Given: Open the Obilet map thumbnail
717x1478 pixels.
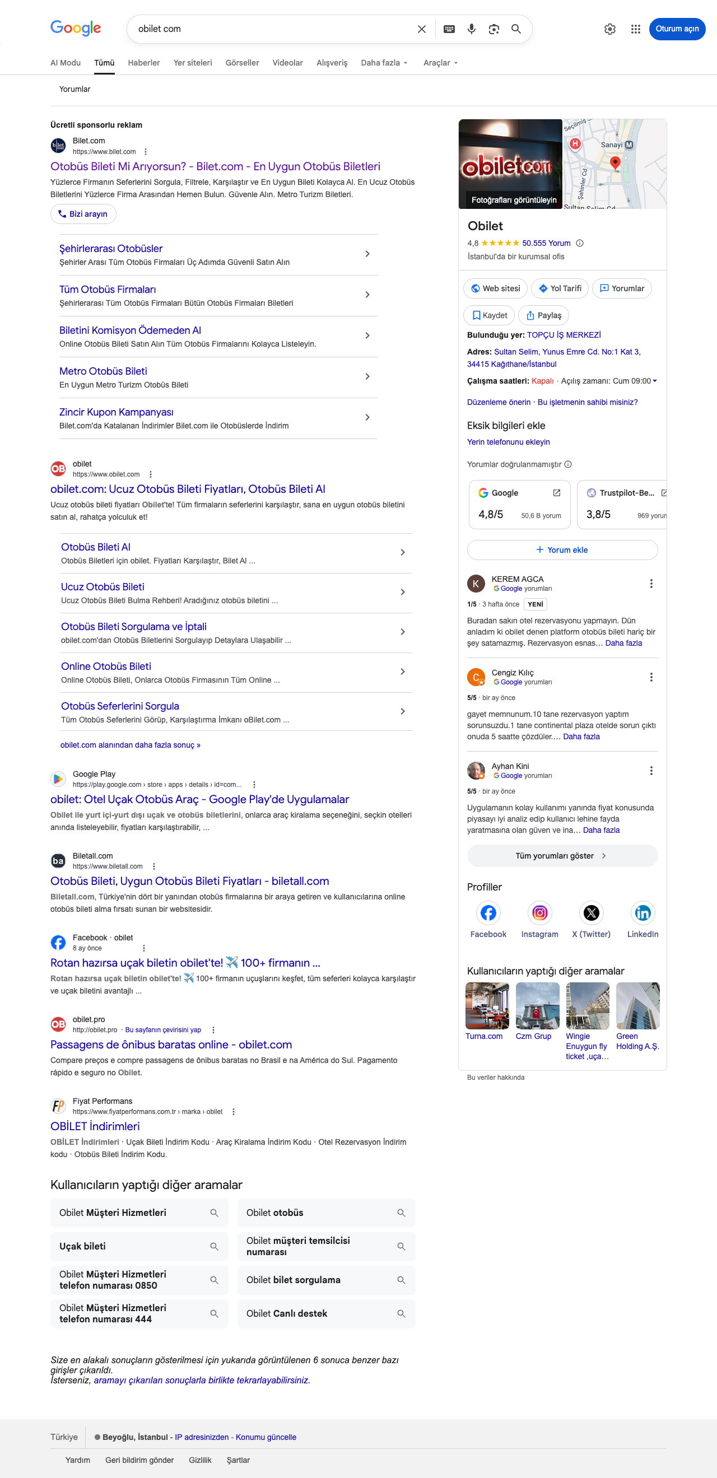Looking at the screenshot, I should point(614,164).
